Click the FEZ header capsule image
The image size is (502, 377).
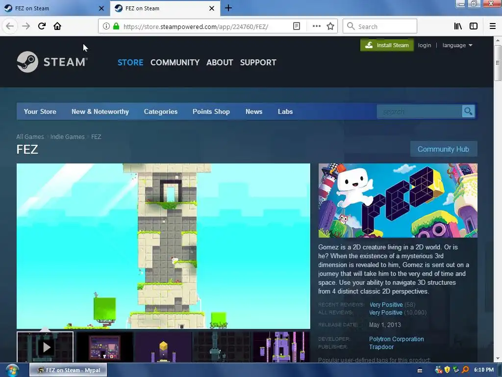(x=398, y=201)
